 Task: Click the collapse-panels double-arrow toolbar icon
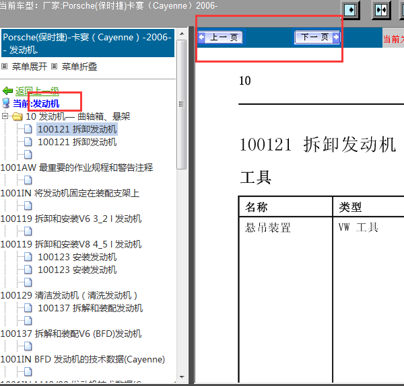(381, 10)
